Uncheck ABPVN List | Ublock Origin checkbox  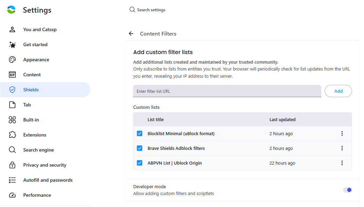[140, 163]
